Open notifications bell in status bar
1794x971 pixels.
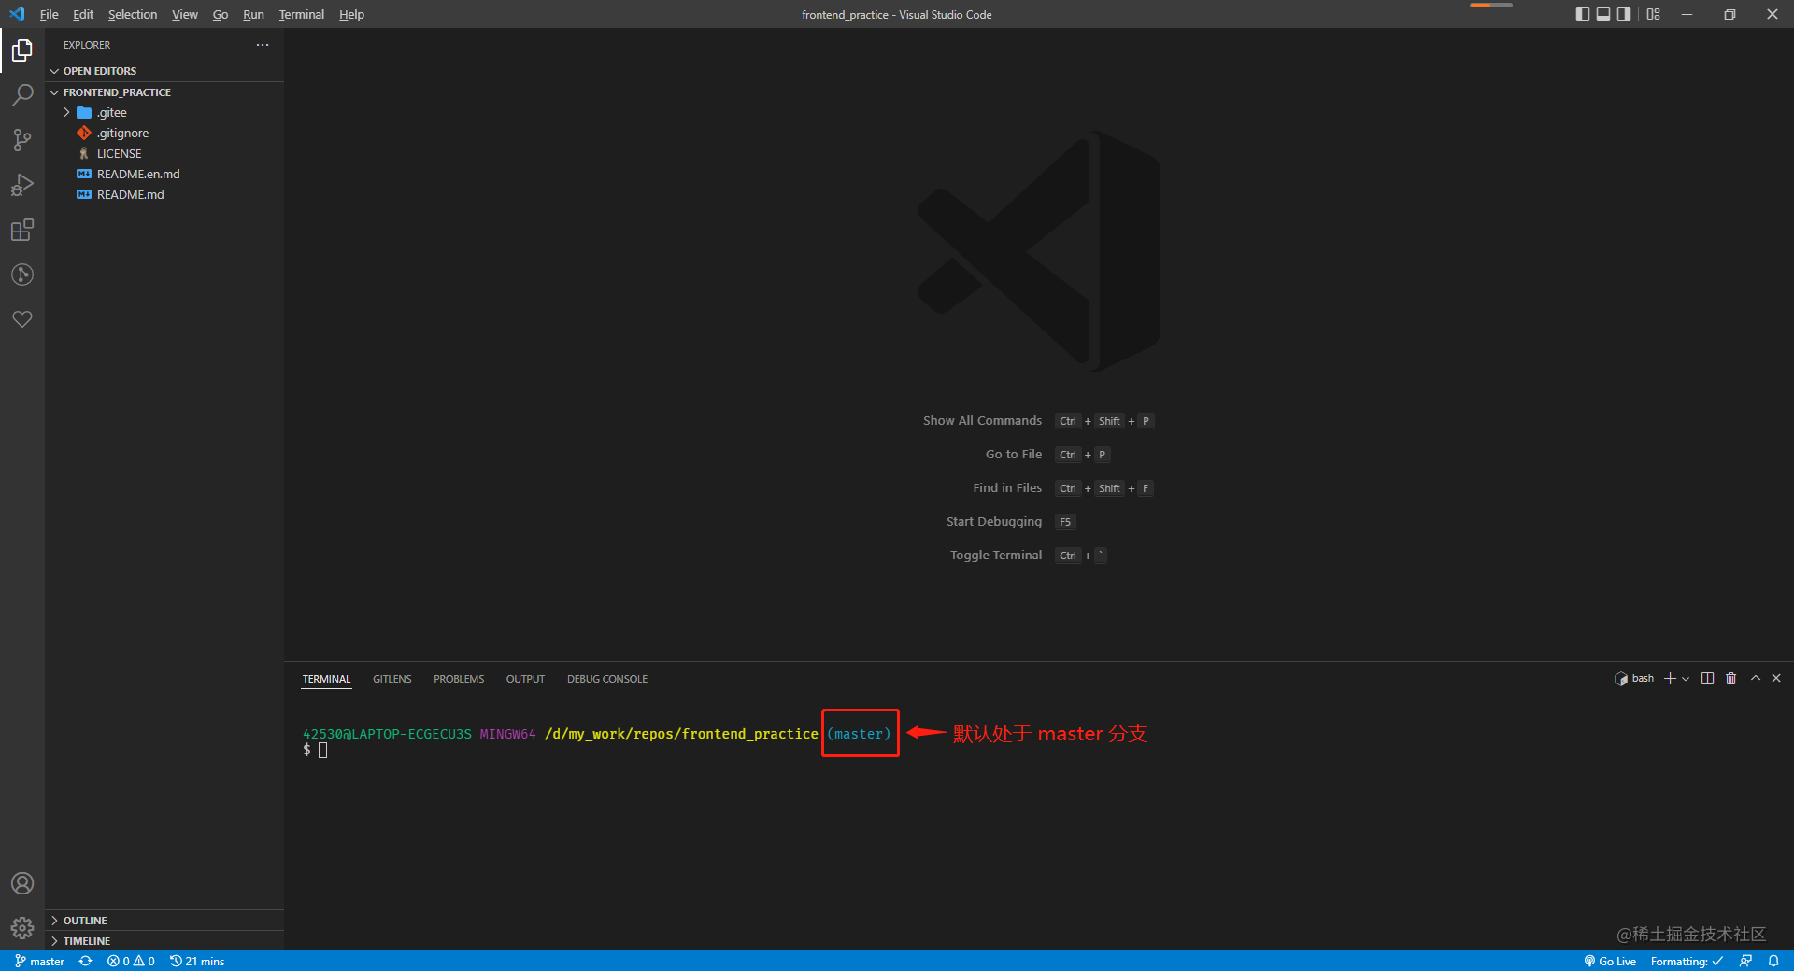click(x=1773, y=961)
